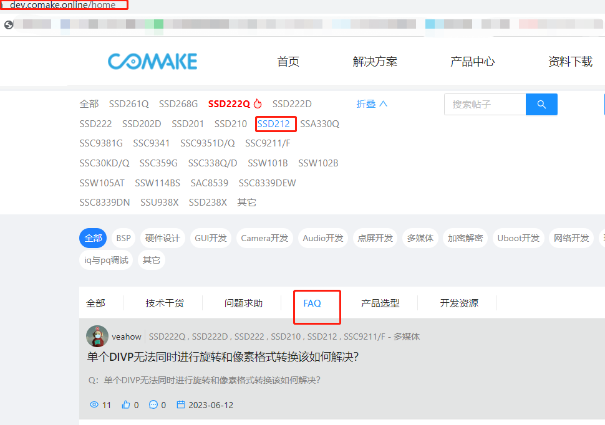Open the 产品中心 menu
Viewport: 605px width, 425px height.
(x=472, y=61)
